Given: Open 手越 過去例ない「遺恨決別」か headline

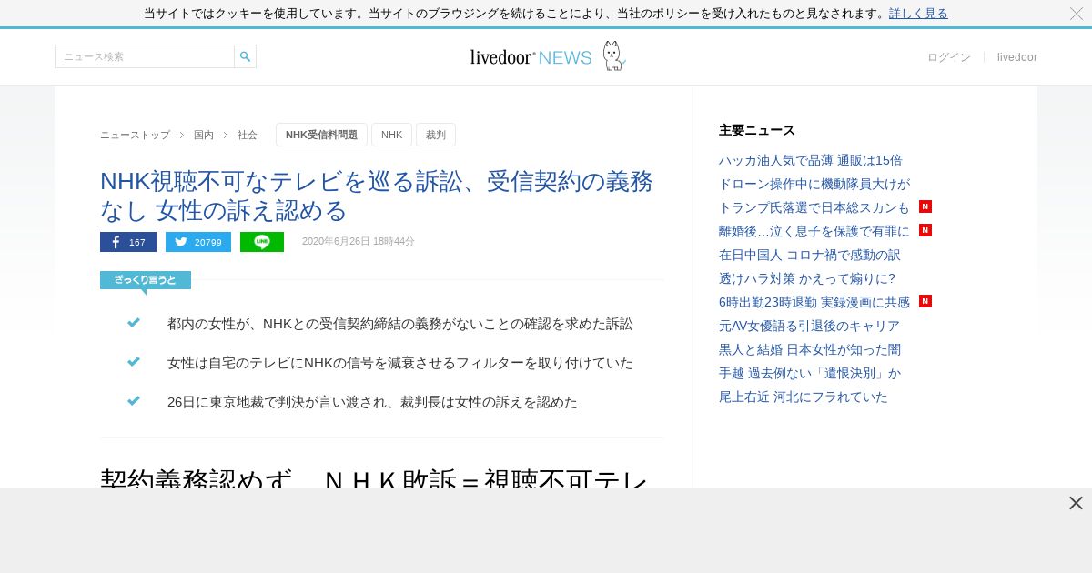Looking at the screenshot, I should [810, 373].
